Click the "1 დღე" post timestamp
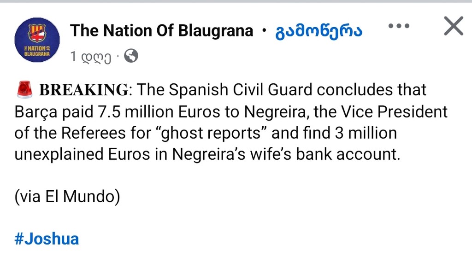472x257 pixels. (x=91, y=57)
